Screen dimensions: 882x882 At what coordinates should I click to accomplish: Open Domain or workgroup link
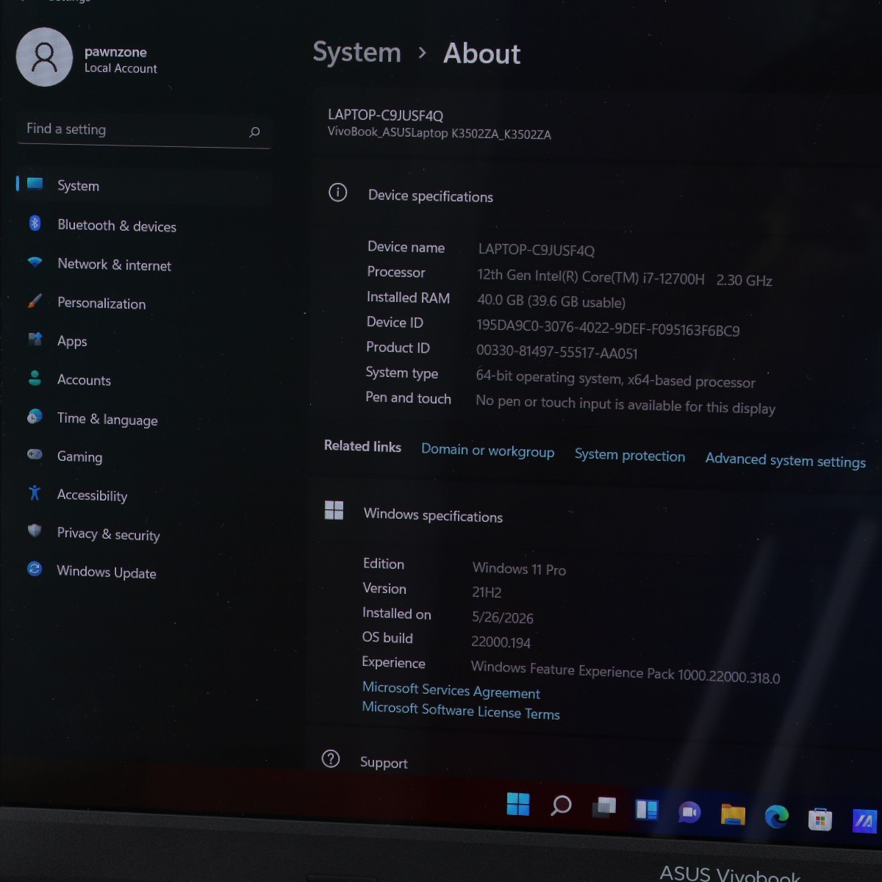pos(487,451)
